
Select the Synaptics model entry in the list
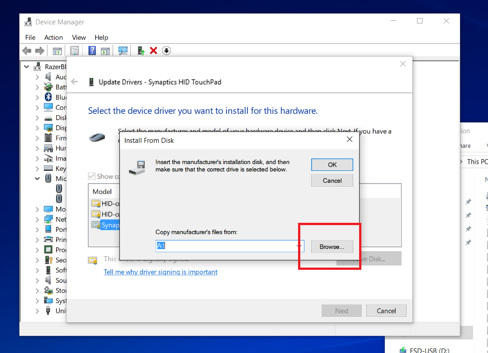107,225
